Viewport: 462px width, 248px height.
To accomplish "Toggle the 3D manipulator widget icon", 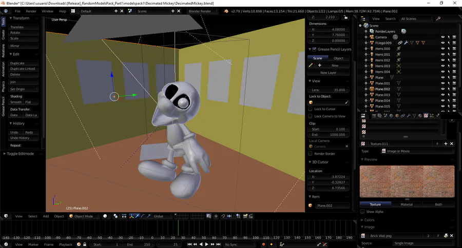I will pos(131,216).
